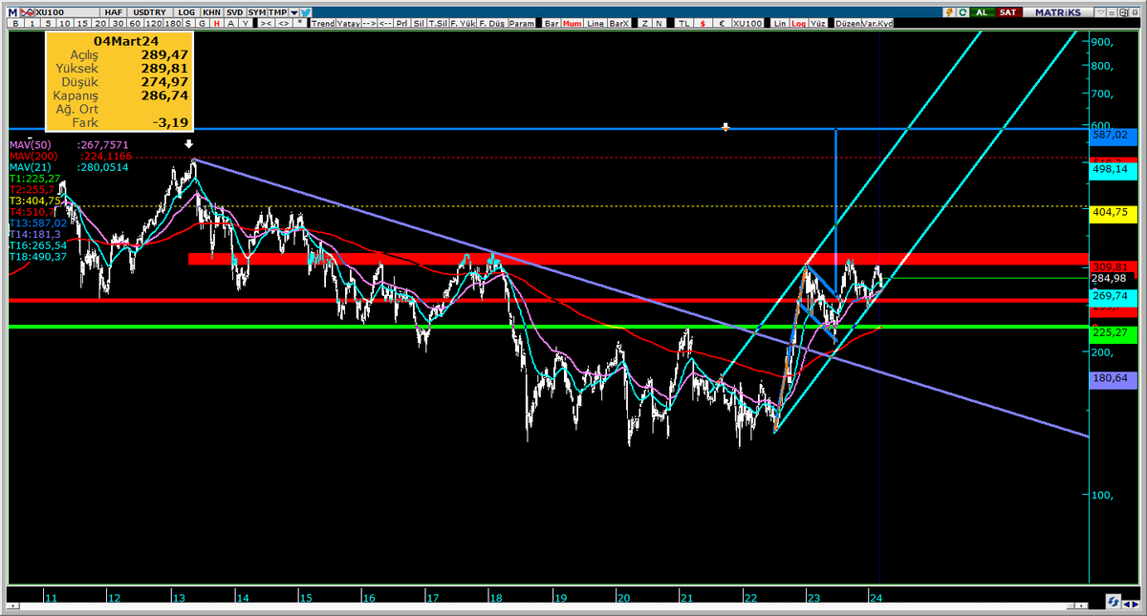Click the F. Düş button
Image resolution: width=1147 pixels, height=616 pixels.
pos(492,23)
